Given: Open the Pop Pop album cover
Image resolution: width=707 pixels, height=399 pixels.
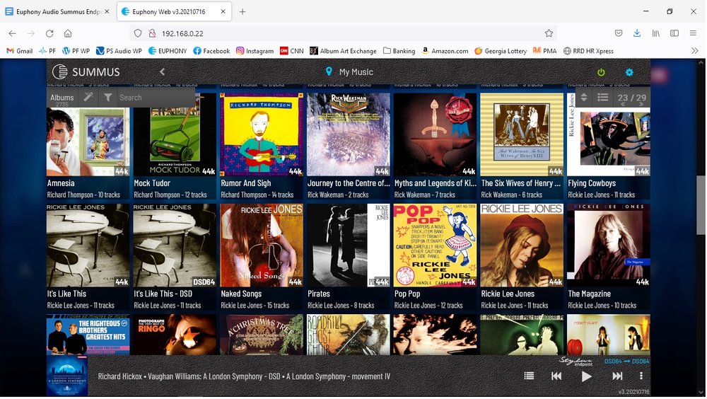Looking at the screenshot, I should pyautogui.click(x=435, y=245).
